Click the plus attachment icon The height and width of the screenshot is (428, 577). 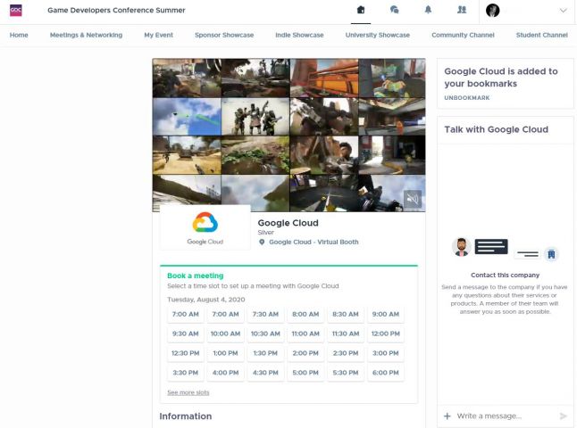[x=447, y=416]
